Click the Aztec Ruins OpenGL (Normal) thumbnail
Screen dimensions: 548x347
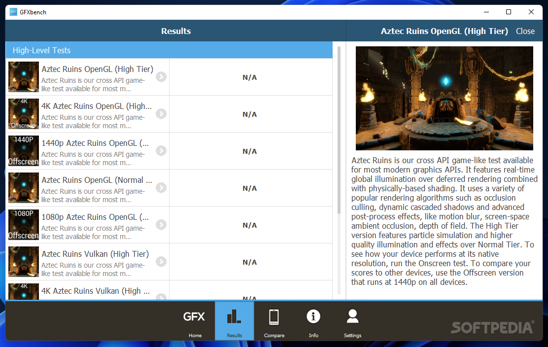[x=24, y=188]
